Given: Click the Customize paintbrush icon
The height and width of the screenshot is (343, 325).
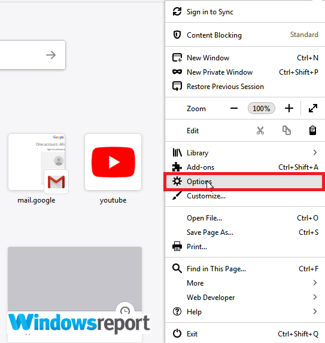Looking at the screenshot, I should (177, 195).
